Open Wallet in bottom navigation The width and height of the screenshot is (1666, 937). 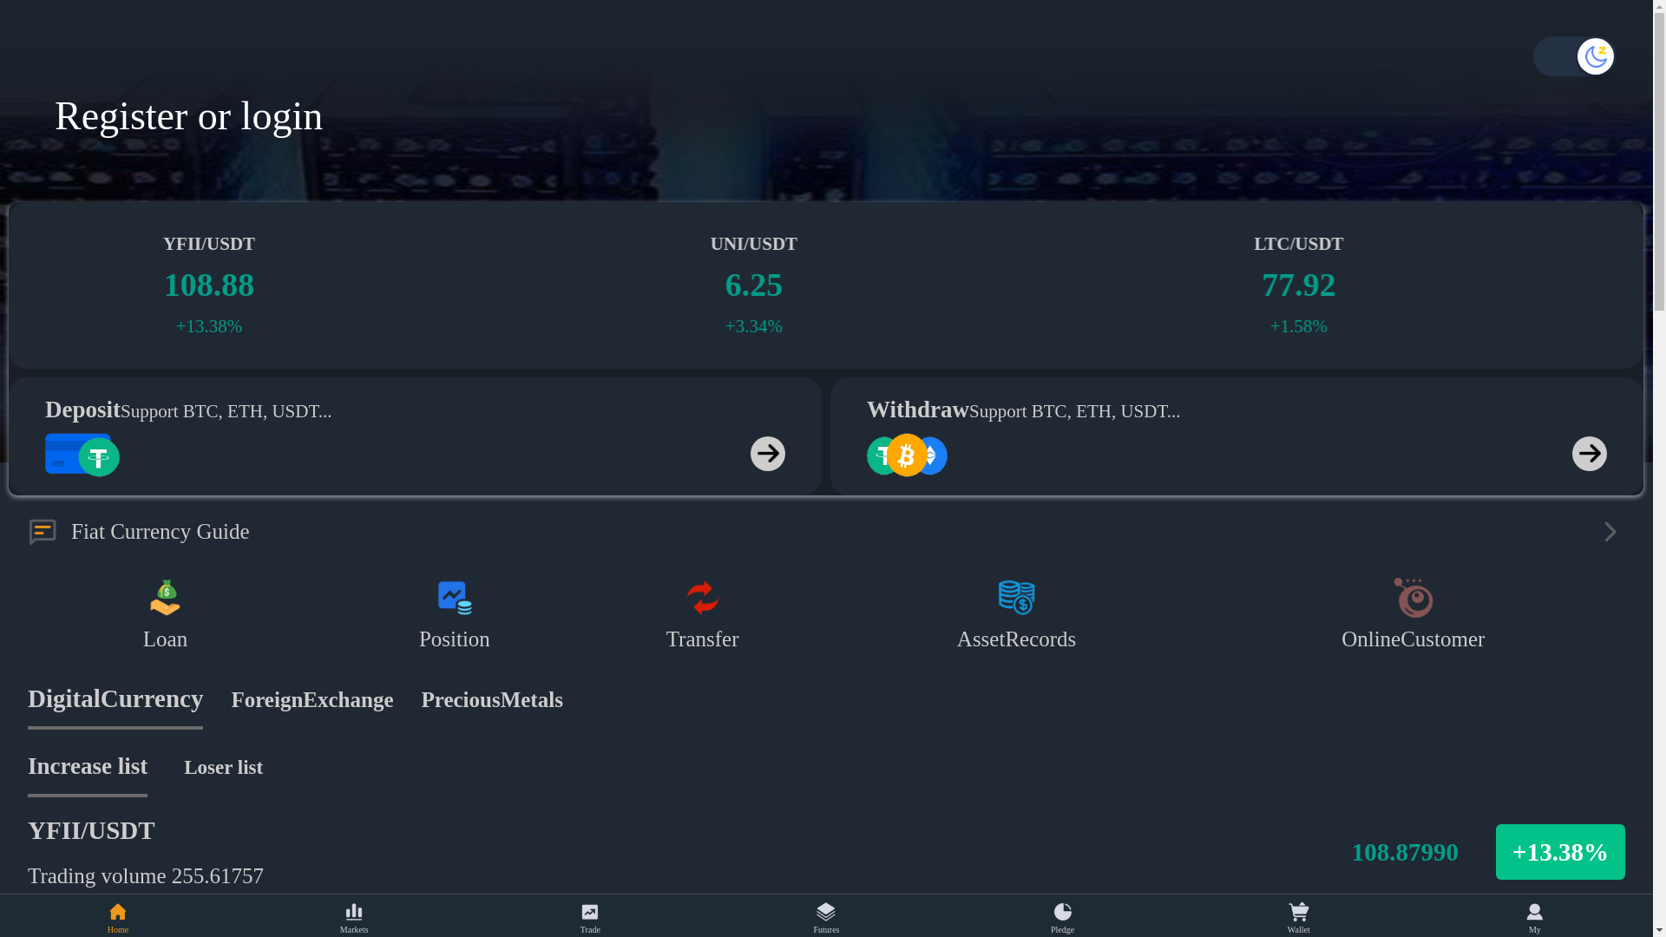pyautogui.click(x=1299, y=917)
